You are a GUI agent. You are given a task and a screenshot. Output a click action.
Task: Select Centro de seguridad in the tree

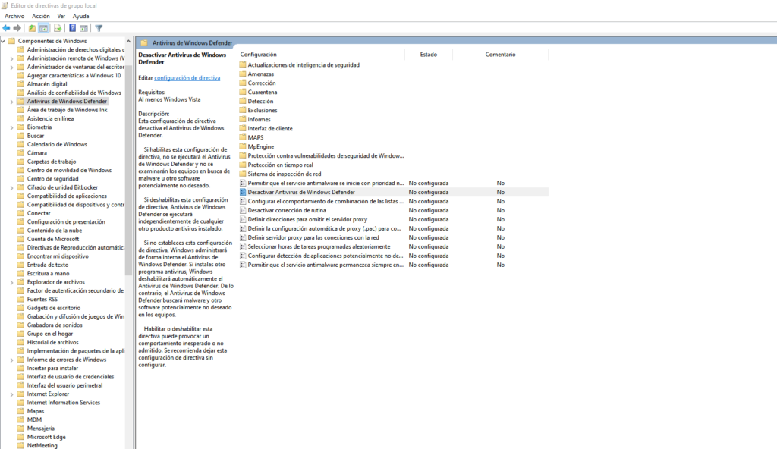52,179
